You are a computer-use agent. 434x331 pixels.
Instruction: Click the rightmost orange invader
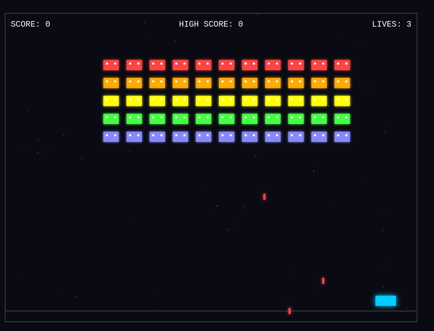(342, 83)
